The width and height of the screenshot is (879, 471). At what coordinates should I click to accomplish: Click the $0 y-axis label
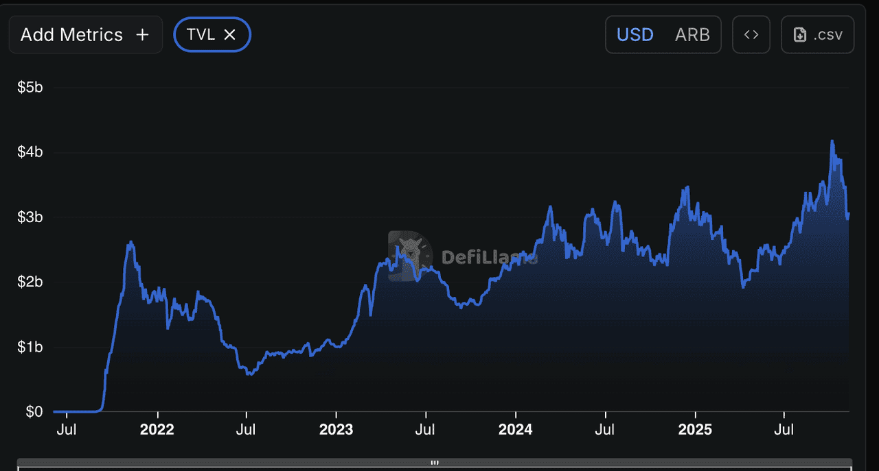[34, 411]
